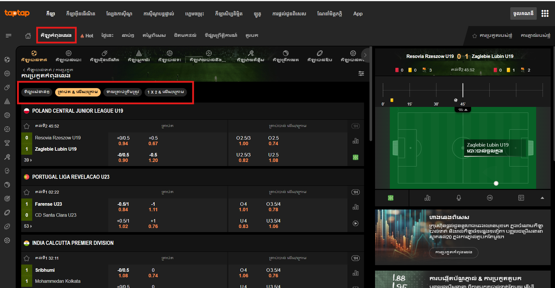Click the match list vertical scrollbar
555x288 pixels.
(371, 94)
